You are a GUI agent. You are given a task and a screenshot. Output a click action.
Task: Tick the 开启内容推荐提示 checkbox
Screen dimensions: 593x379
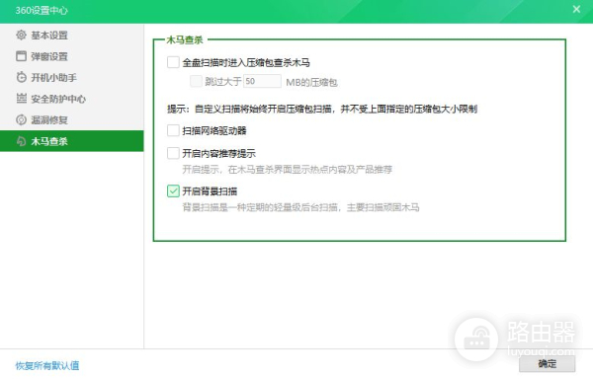173,153
